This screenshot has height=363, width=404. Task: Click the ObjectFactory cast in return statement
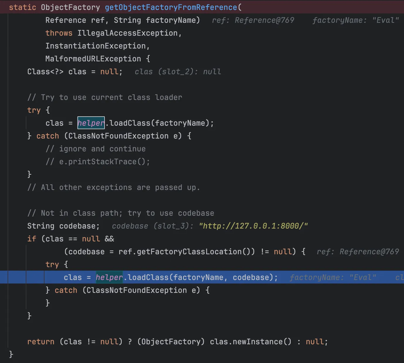pyautogui.click(x=171, y=342)
